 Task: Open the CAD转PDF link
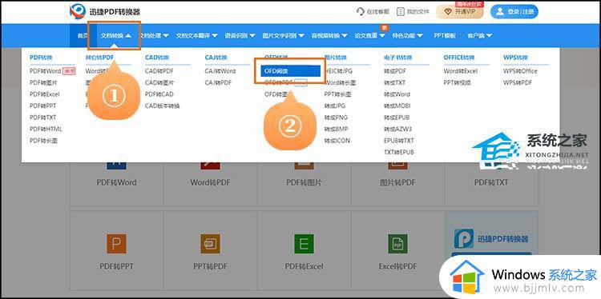tap(159, 71)
